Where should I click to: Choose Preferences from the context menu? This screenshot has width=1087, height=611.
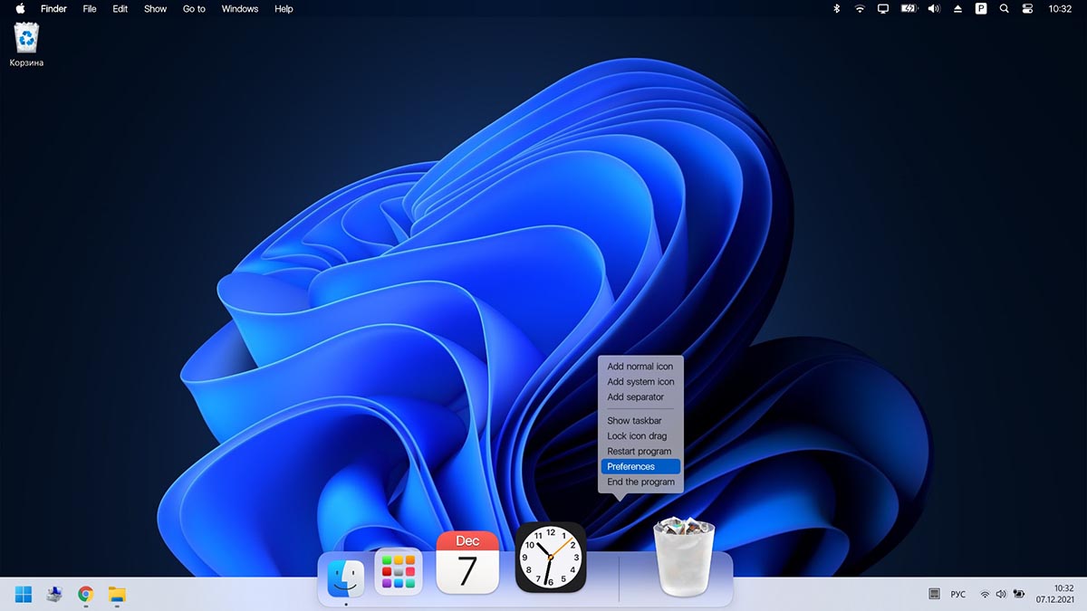click(x=631, y=467)
